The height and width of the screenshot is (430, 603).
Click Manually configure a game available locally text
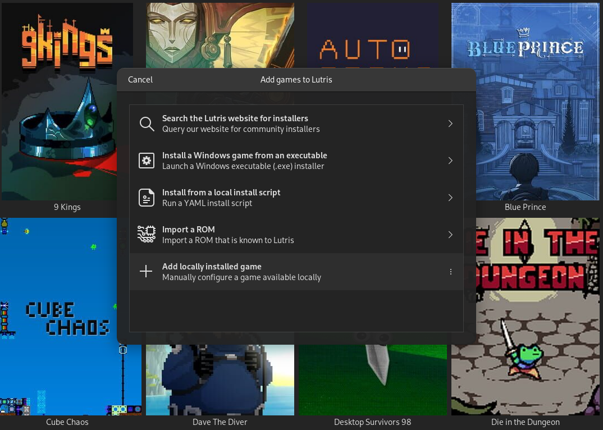coord(241,277)
